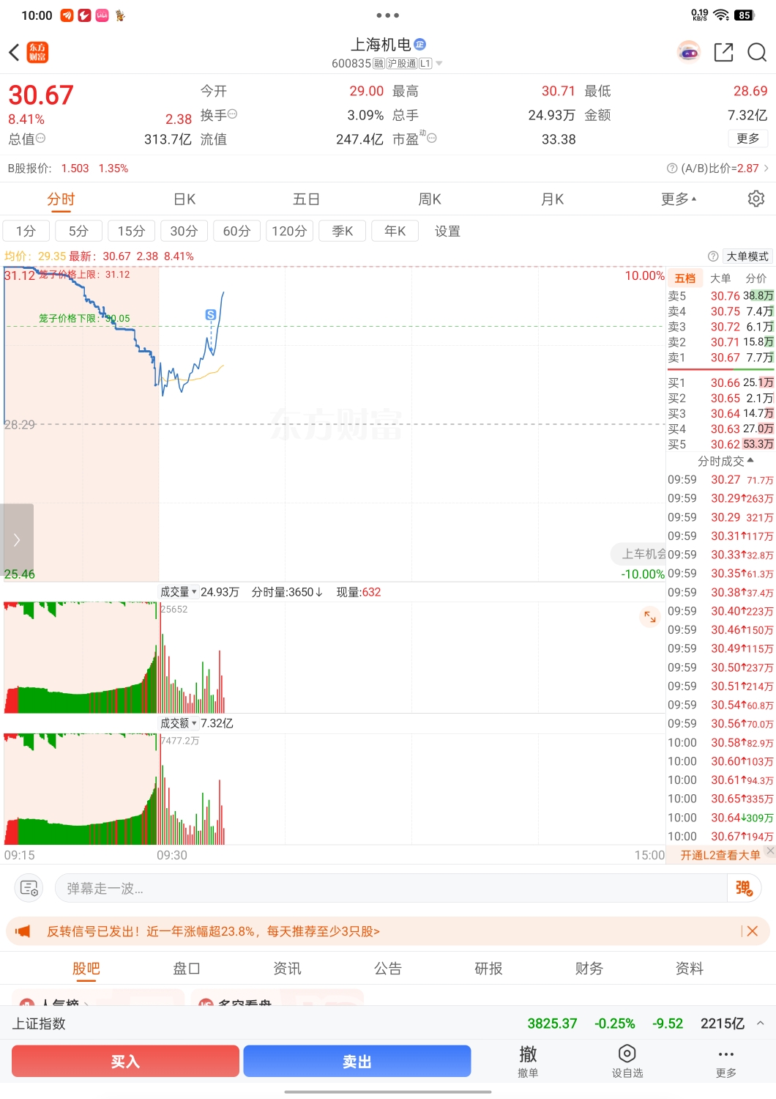Open 开通L2查看大单 link
776x1099 pixels.
[x=720, y=855]
